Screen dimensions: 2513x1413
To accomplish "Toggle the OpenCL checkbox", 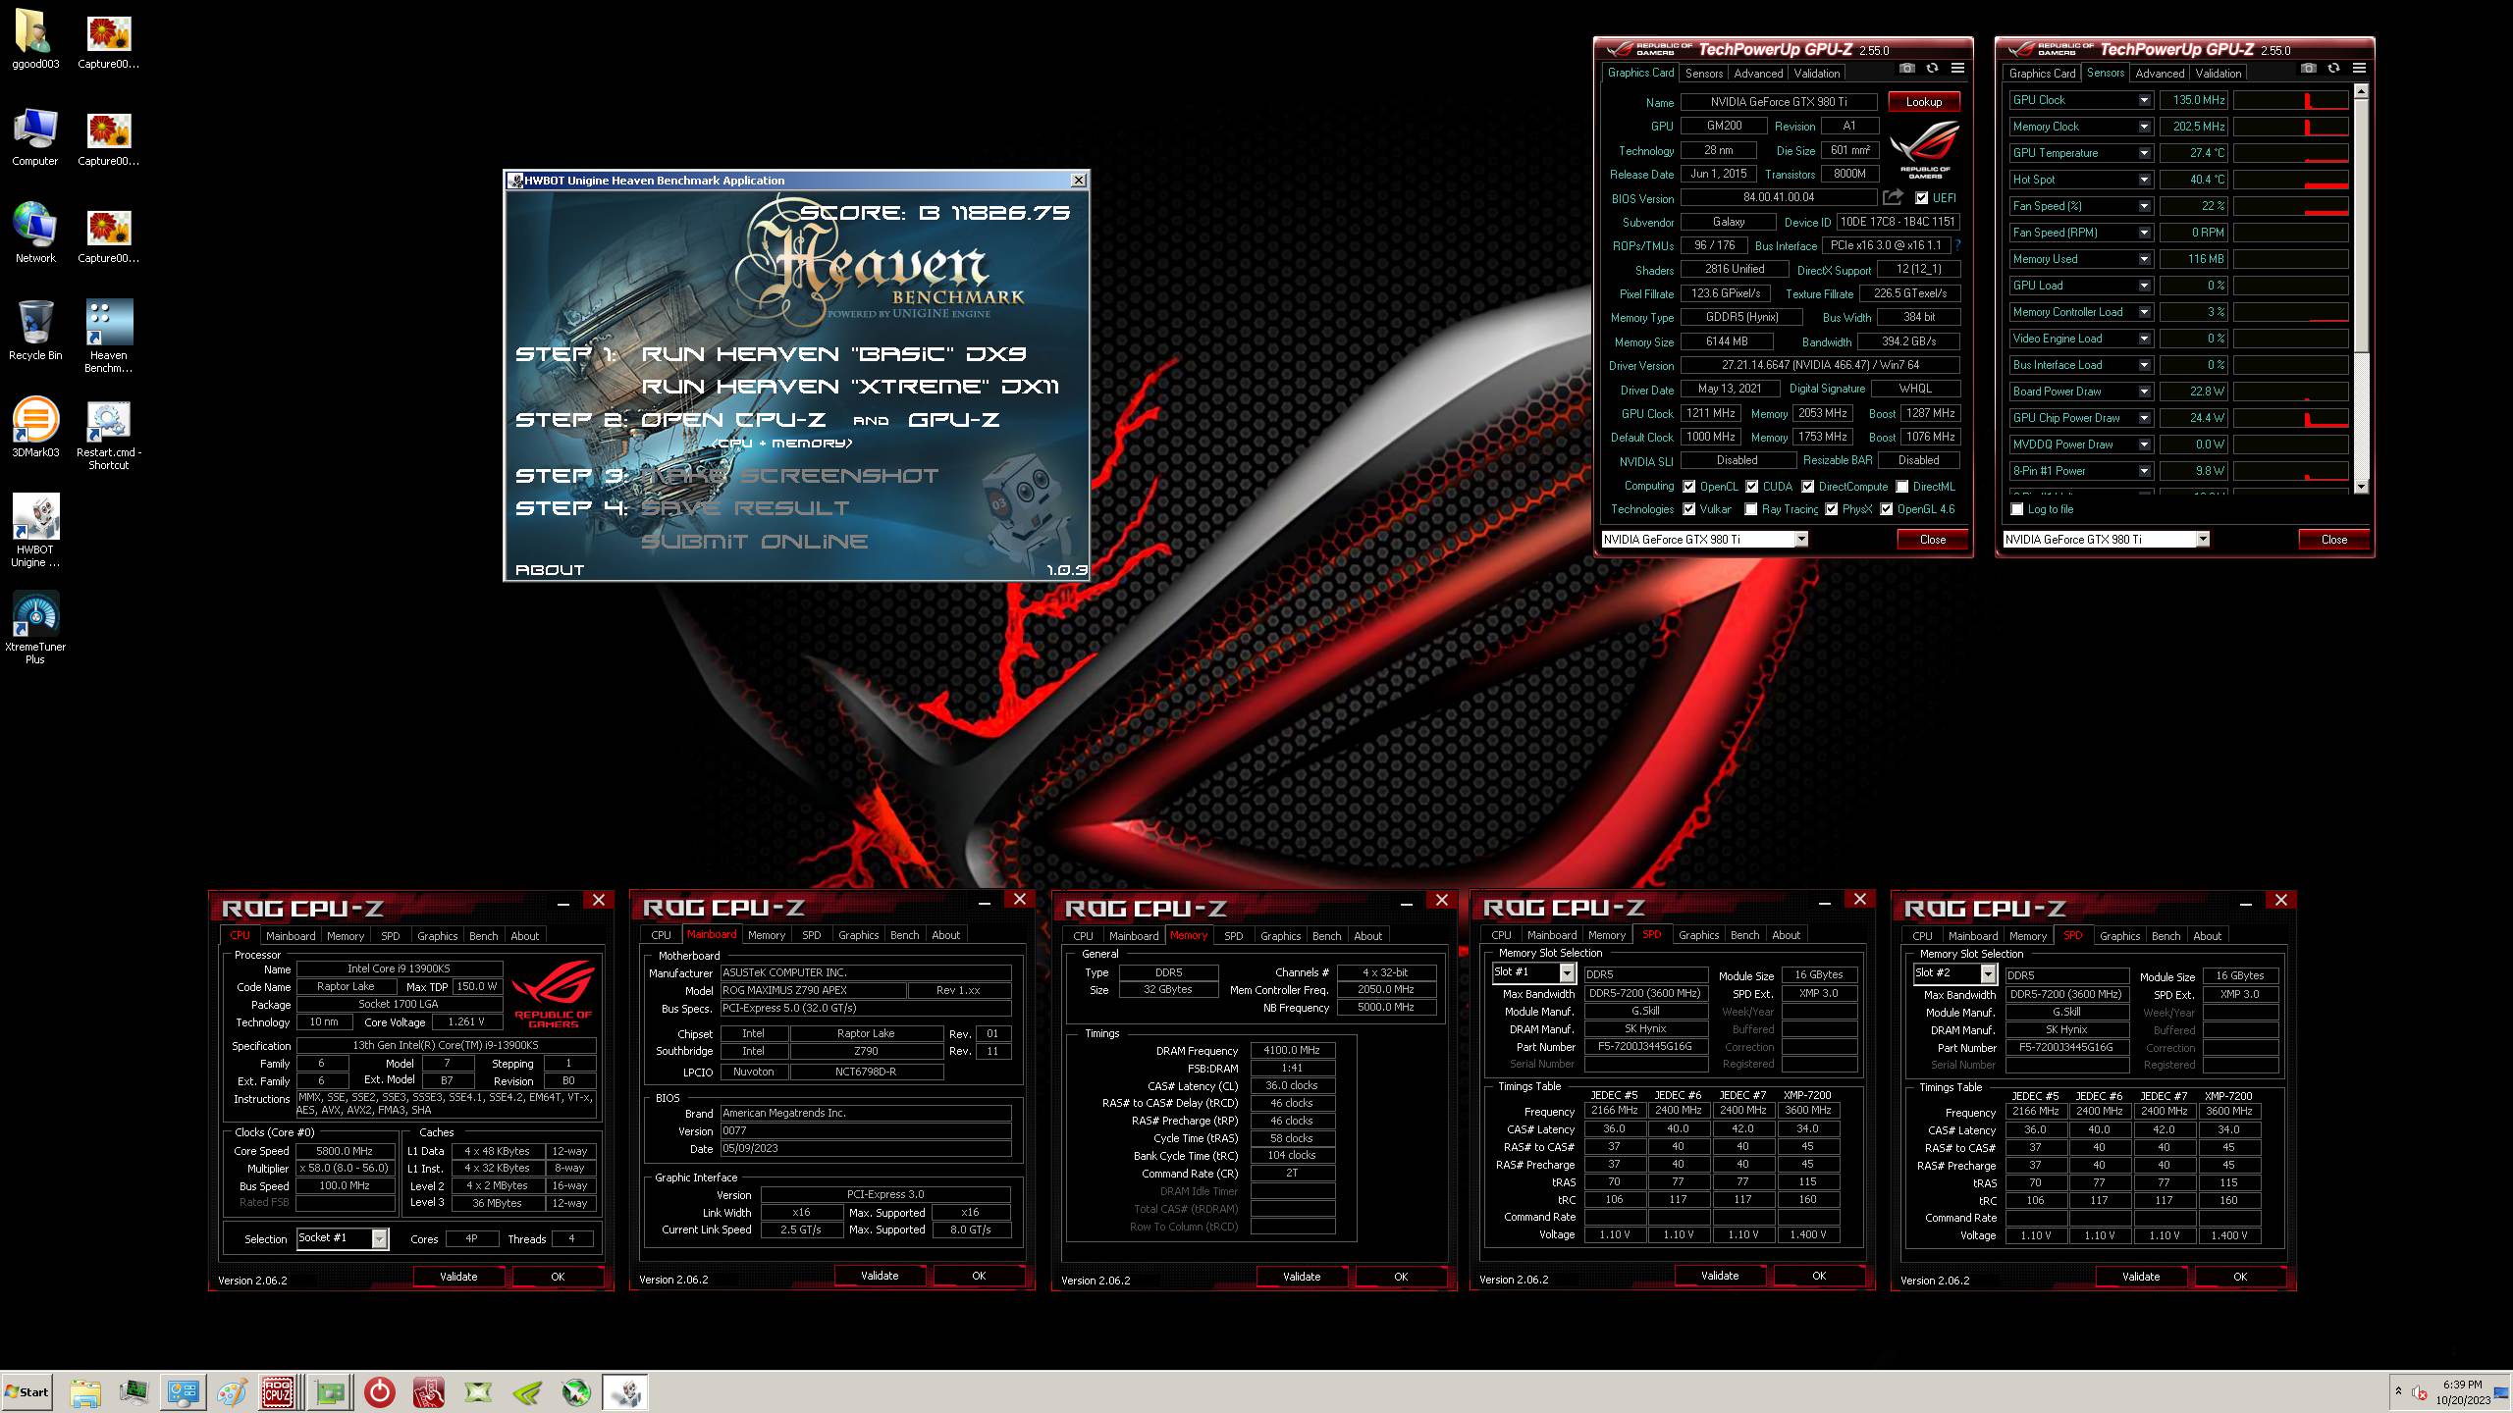I will (x=1689, y=487).
